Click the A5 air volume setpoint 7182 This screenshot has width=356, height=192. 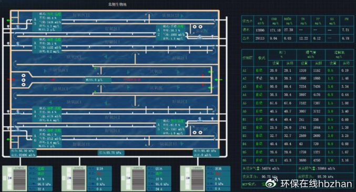[302, 103]
